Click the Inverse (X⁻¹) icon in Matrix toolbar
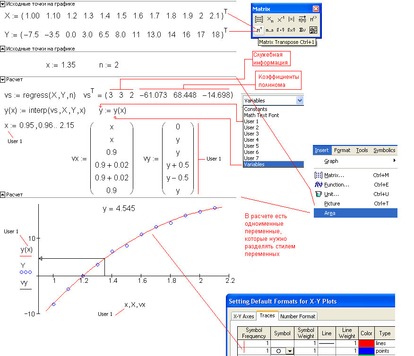Viewport: 414px width, 356px height. tap(281, 19)
